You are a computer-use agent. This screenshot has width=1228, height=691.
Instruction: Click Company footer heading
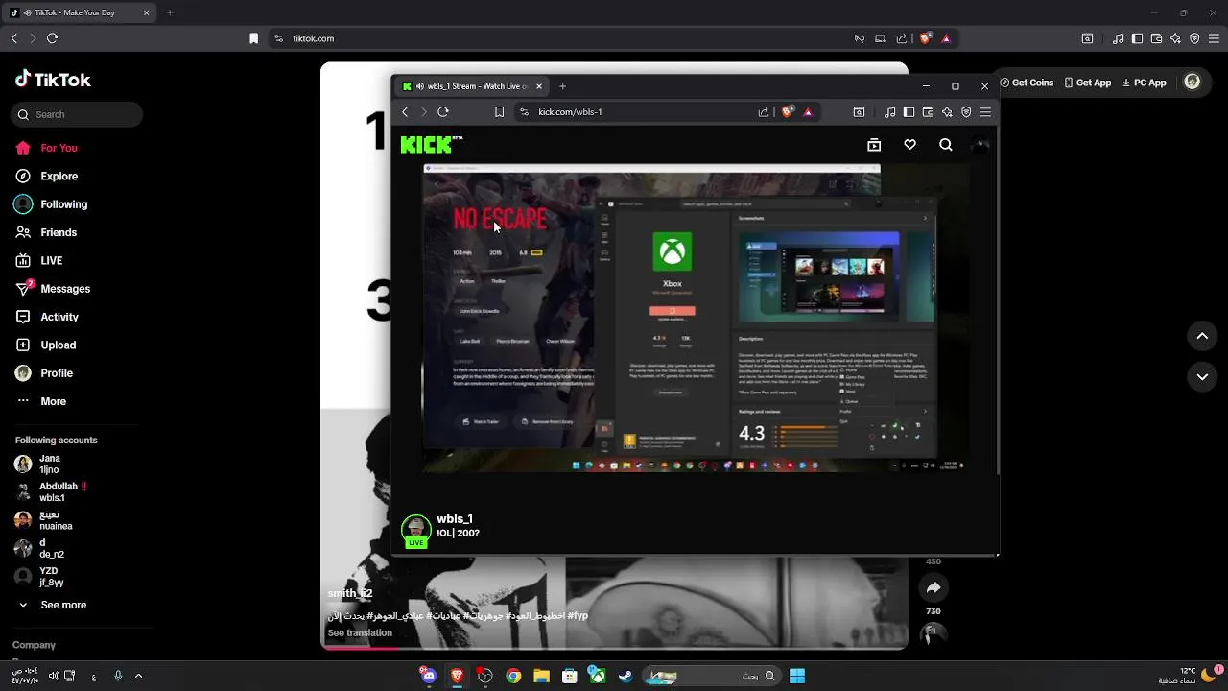pos(34,645)
